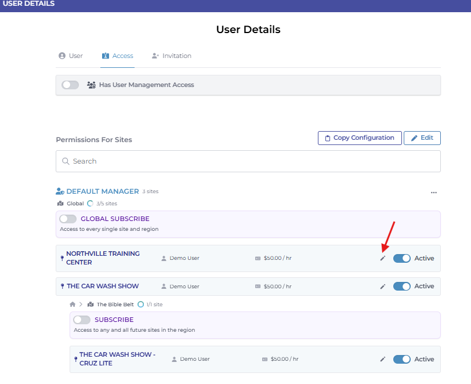
Task: Turn on the Global Subscribe switch
Action: (x=68, y=219)
